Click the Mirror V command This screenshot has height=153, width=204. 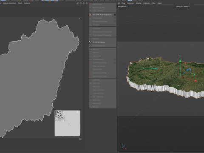click(x=102, y=53)
